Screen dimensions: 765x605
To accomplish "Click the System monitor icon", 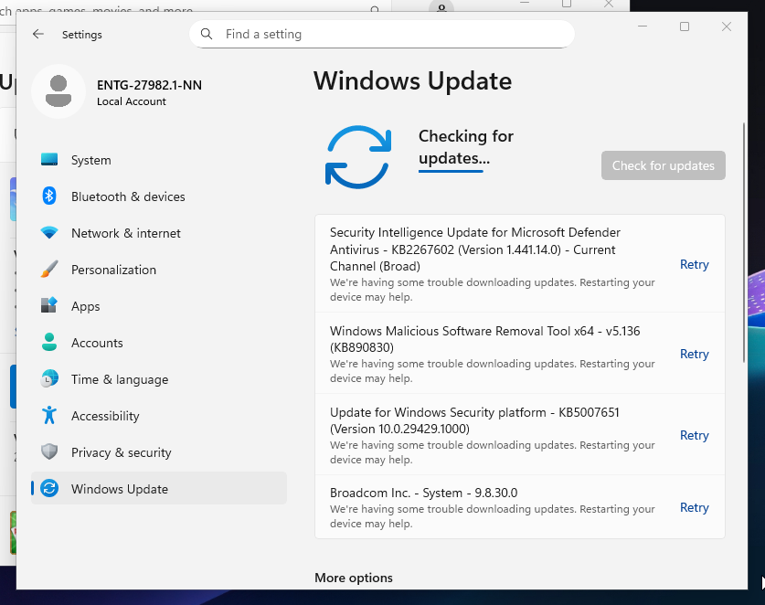I will 49,160.
